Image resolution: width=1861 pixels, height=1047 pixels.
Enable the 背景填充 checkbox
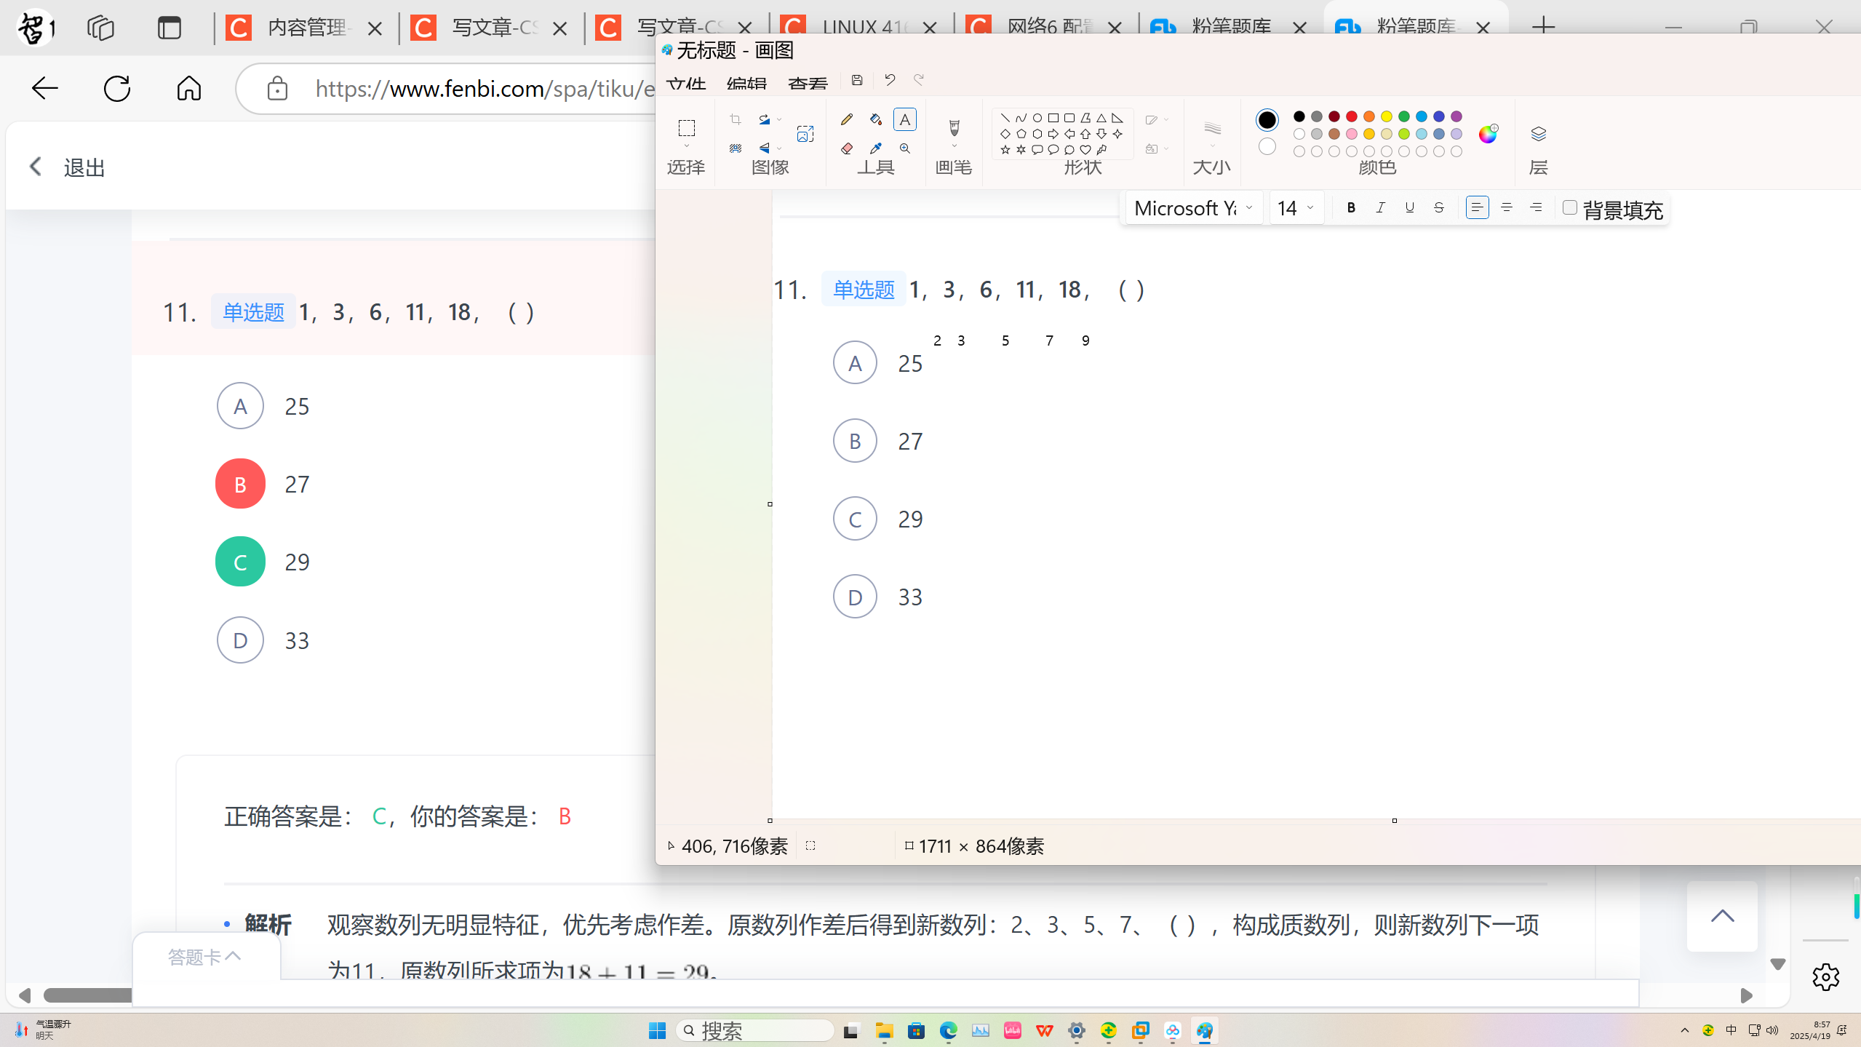pos(1570,208)
